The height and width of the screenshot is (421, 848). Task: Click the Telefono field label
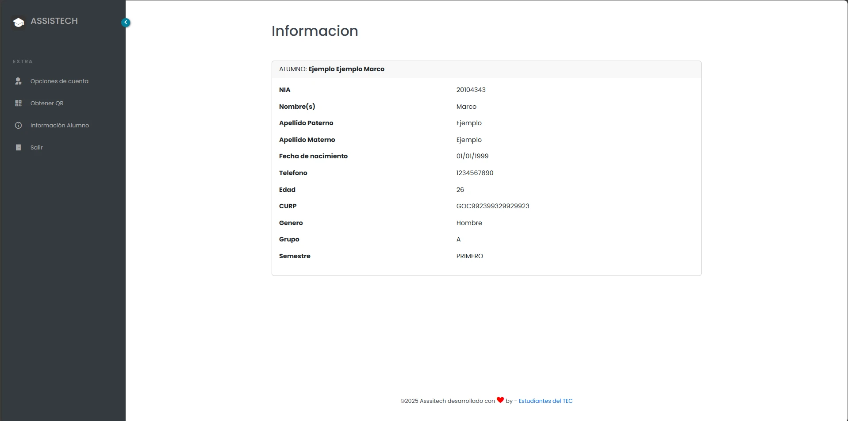[293, 173]
